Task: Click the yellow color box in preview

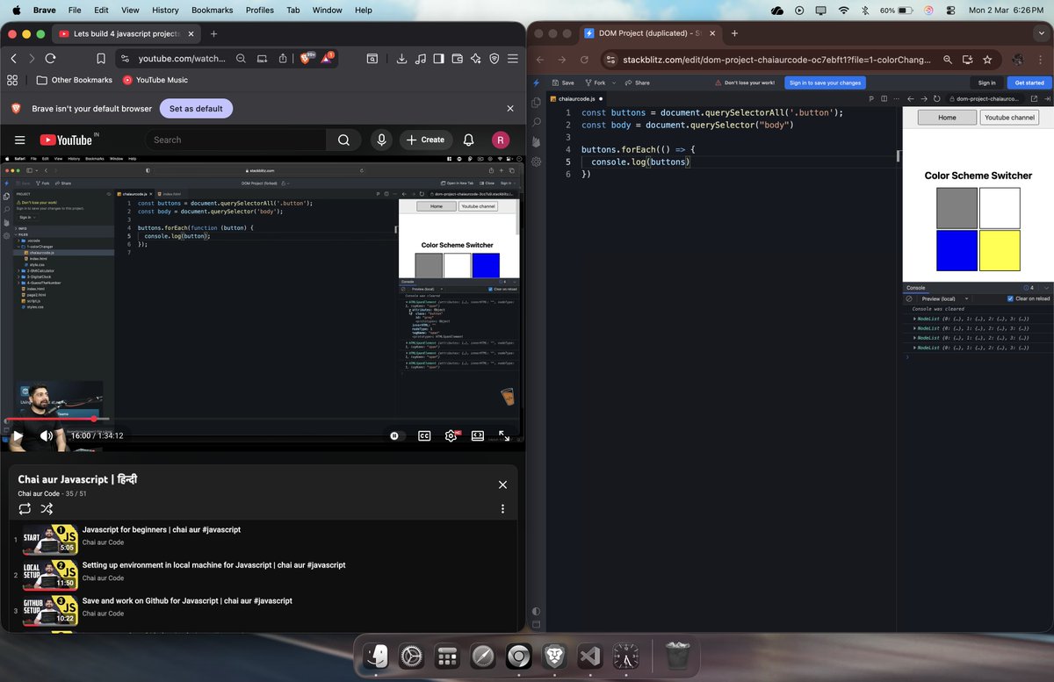Action: pos(1000,251)
